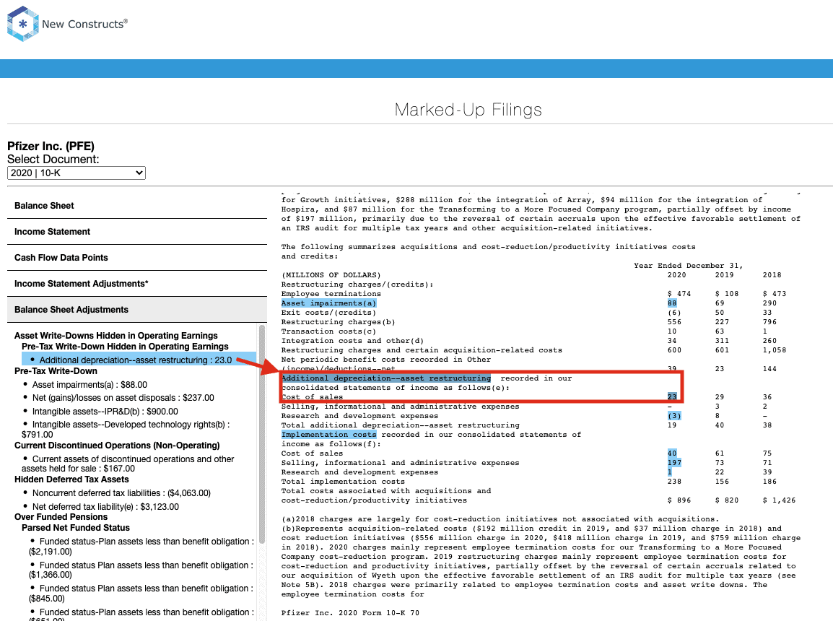Select Additional depreciation--asset restructuring : 23.0 item

click(x=139, y=360)
